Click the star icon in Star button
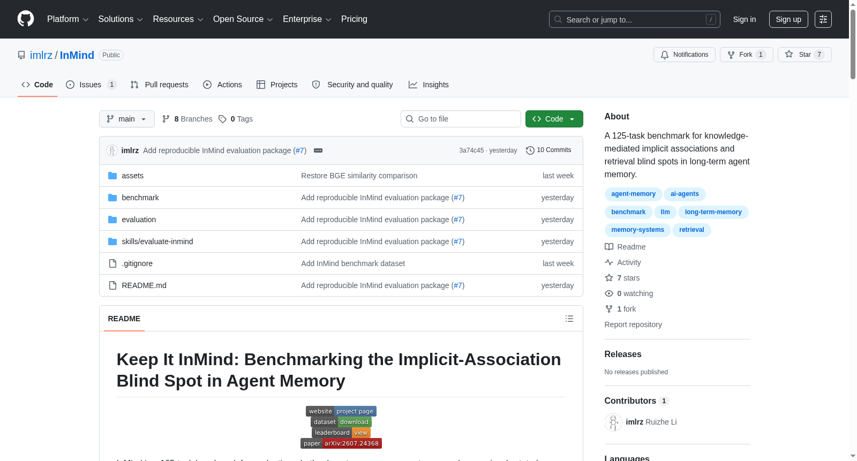The image size is (857, 461). (x=789, y=54)
